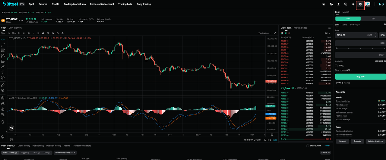
Task: Enable the TP/SL checkbox
Action: (337, 65)
